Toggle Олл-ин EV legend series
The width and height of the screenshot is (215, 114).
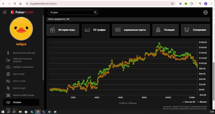pyautogui.click(x=189, y=102)
